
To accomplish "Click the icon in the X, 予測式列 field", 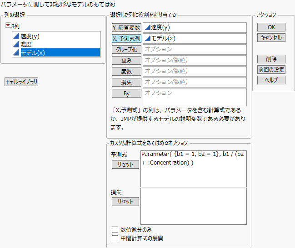I will (147, 38).
